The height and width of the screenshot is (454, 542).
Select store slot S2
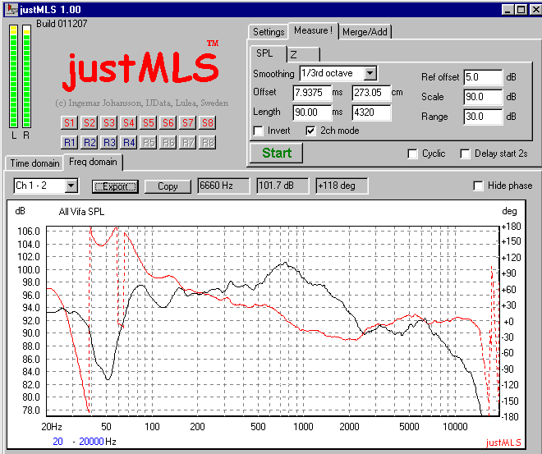(x=89, y=122)
